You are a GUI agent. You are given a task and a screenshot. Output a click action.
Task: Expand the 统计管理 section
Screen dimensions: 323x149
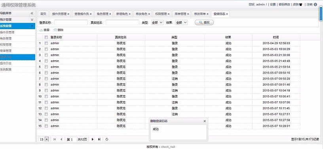coord(32,20)
